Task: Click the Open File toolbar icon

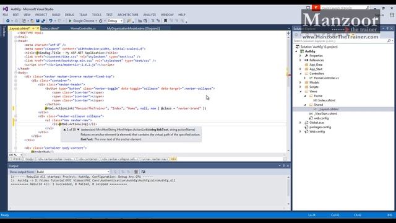Action: point(32,21)
